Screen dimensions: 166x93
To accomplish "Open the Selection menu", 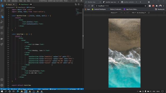I will click(x=15, y=1).
